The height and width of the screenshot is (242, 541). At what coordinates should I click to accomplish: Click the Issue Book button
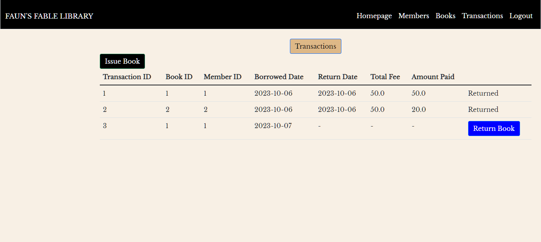(x=122, y=61)
